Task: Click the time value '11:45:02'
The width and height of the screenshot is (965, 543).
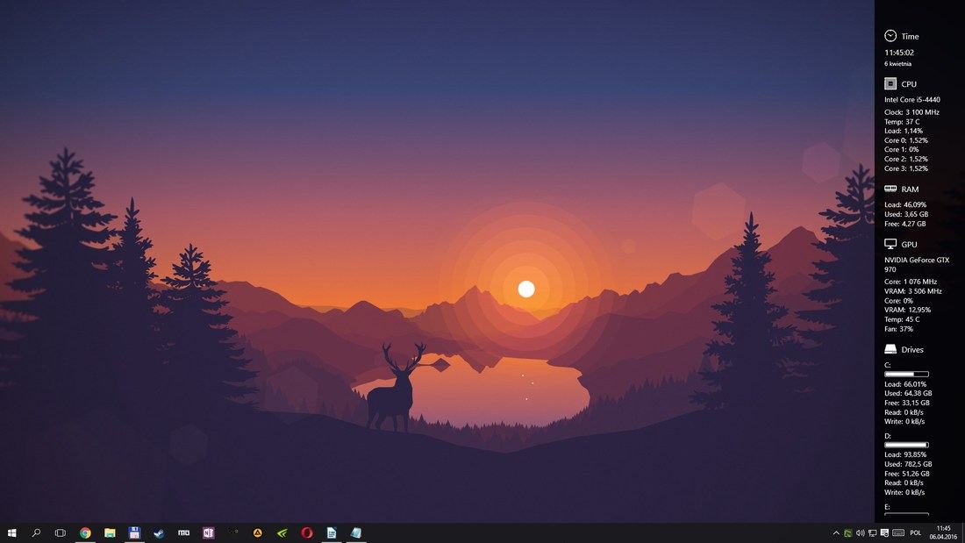Action: coord(899,53)
